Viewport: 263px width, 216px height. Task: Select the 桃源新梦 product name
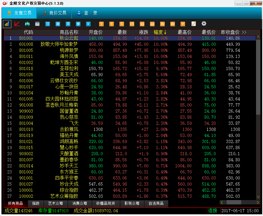pos(69,50)
